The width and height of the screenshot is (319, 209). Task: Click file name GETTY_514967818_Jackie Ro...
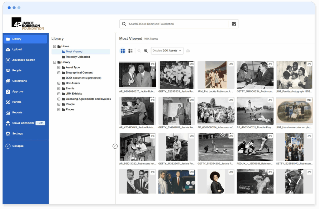176,128
